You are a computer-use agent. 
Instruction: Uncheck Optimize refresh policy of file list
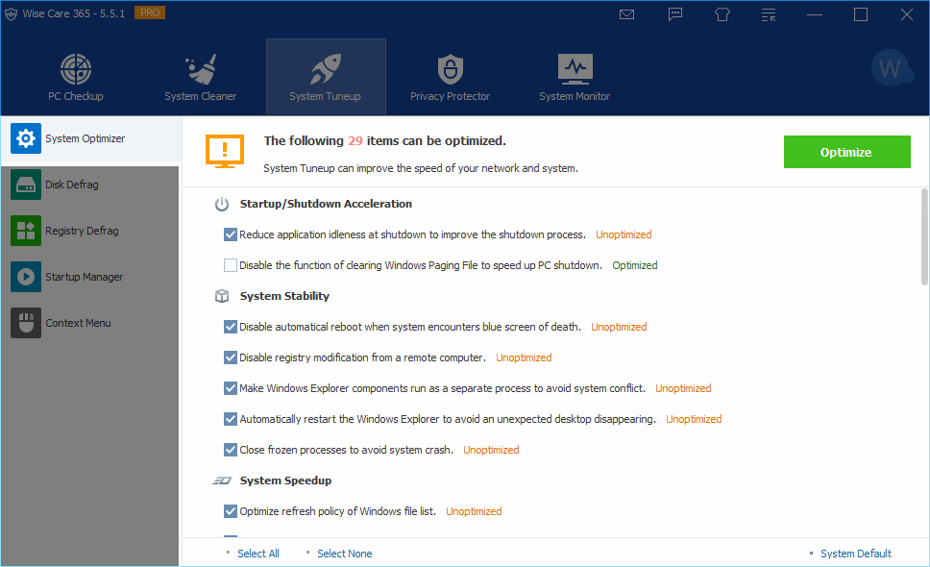[x=231, y=511]
